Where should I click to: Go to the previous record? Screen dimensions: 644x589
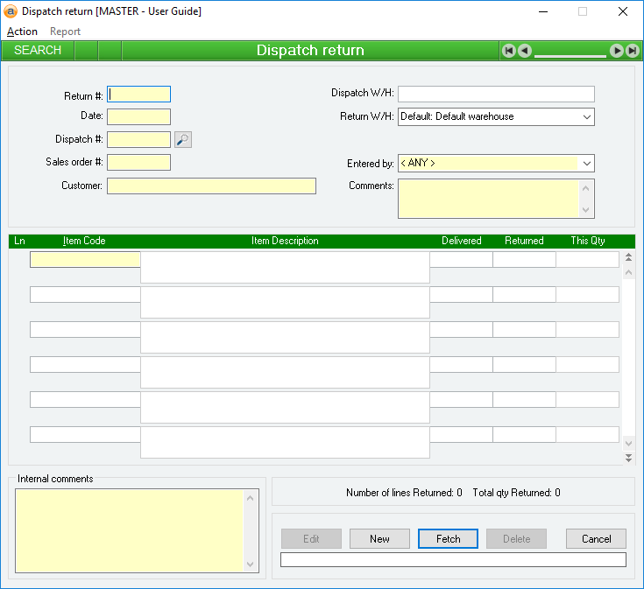524,51
